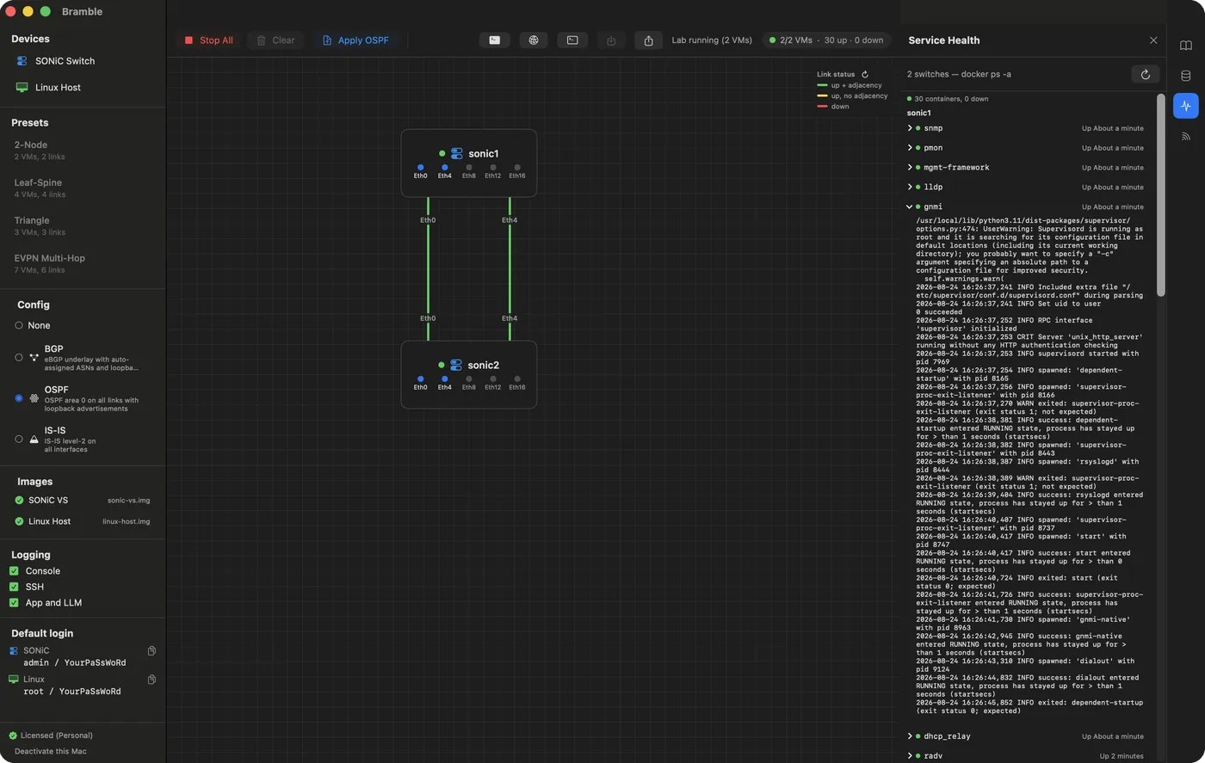The image size is (1205, 763).
Task: Select the BGP config radio option
Action: click(19, 357)
